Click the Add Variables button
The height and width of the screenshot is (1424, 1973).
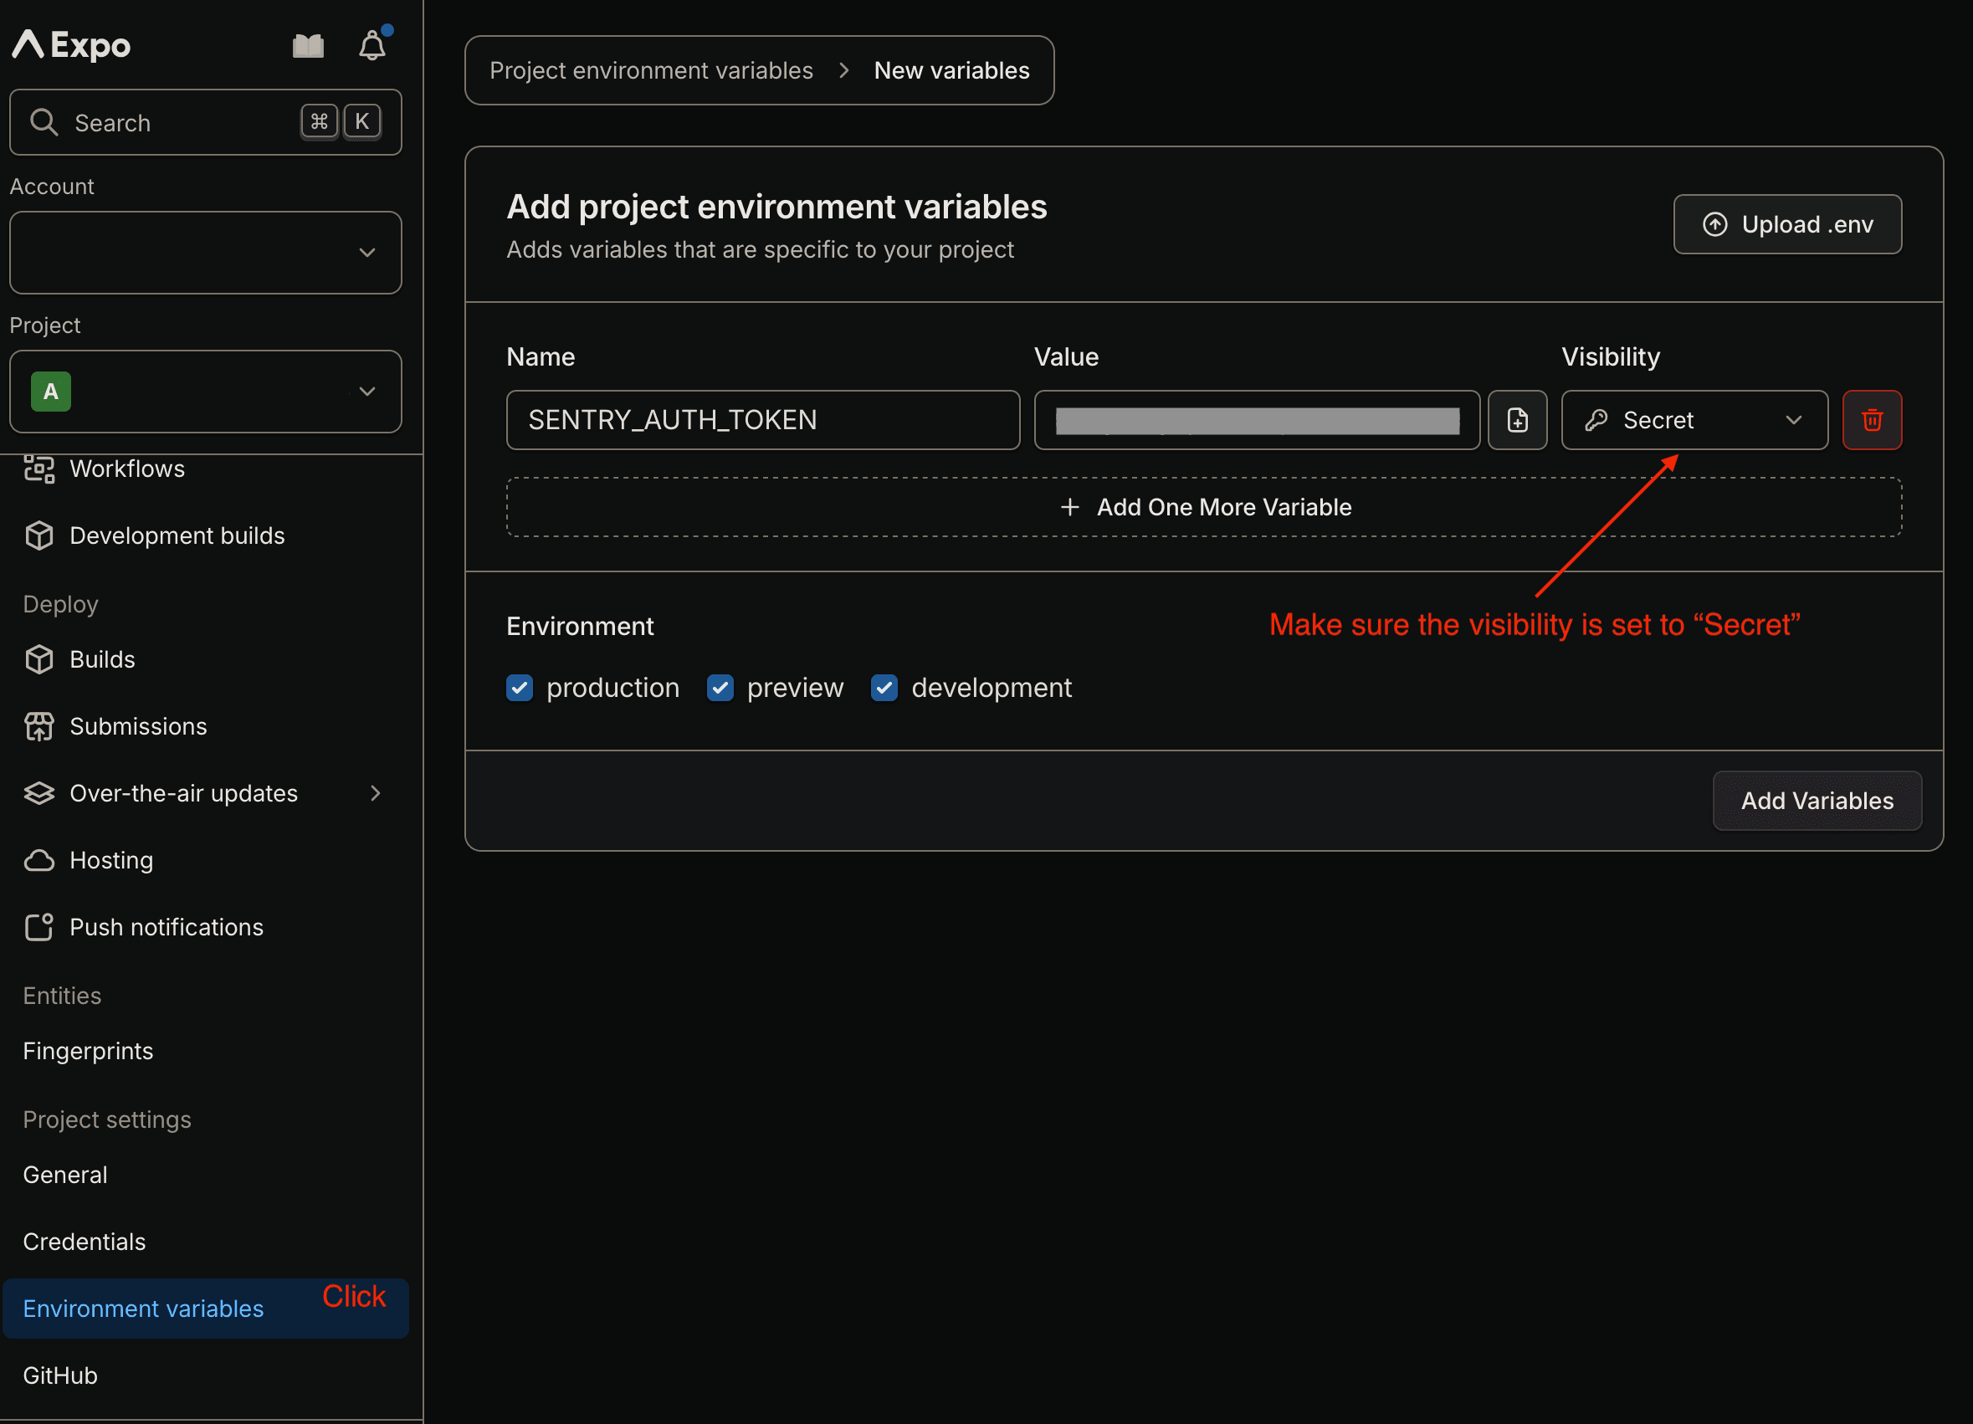[1817, 801]
